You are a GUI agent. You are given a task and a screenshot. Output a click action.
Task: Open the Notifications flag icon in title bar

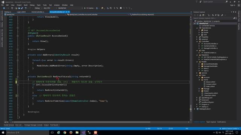pyautogui.click(x=197, y=1)
